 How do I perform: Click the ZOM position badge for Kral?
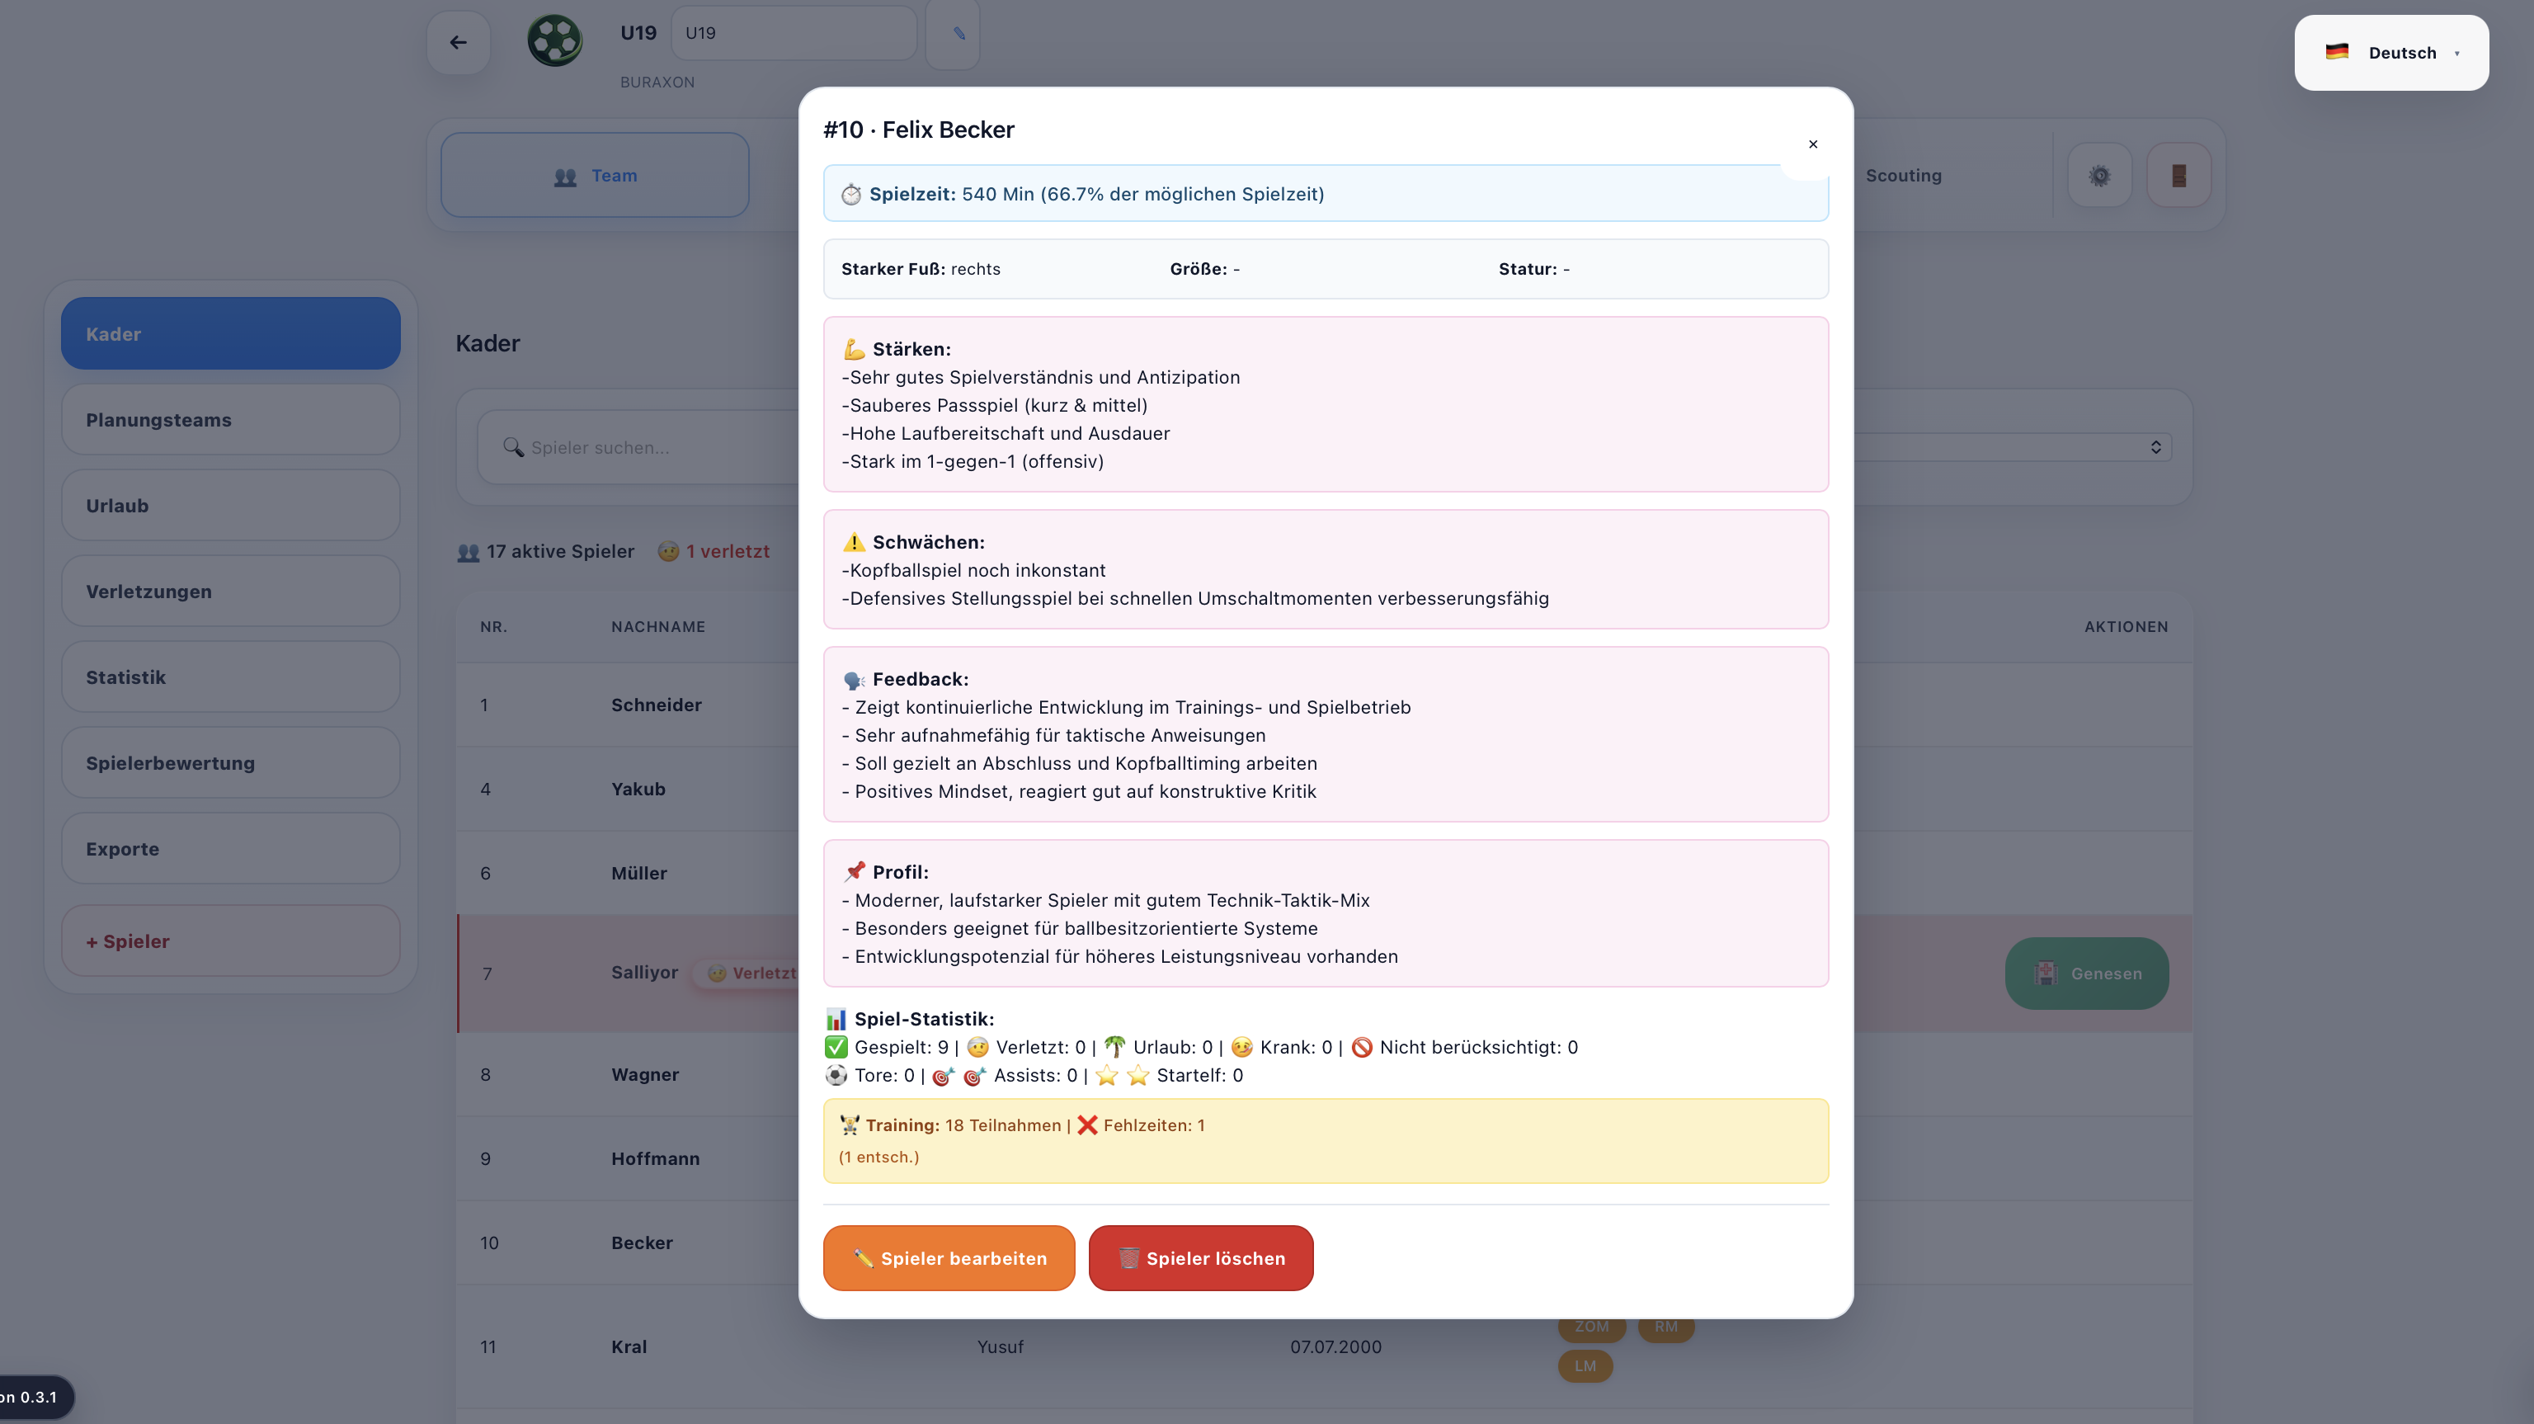point(1592,1327)
